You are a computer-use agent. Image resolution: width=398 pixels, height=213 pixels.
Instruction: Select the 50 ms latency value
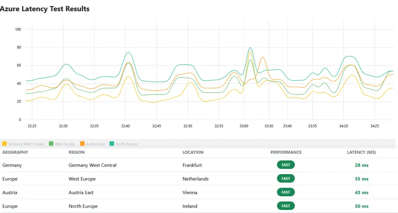(x=361, y=206)
